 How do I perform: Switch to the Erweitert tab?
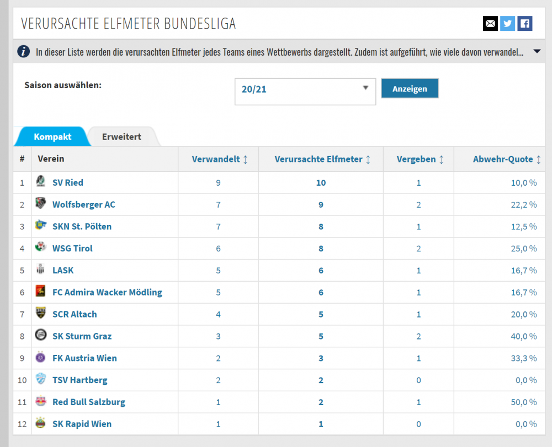coord(121,137)
